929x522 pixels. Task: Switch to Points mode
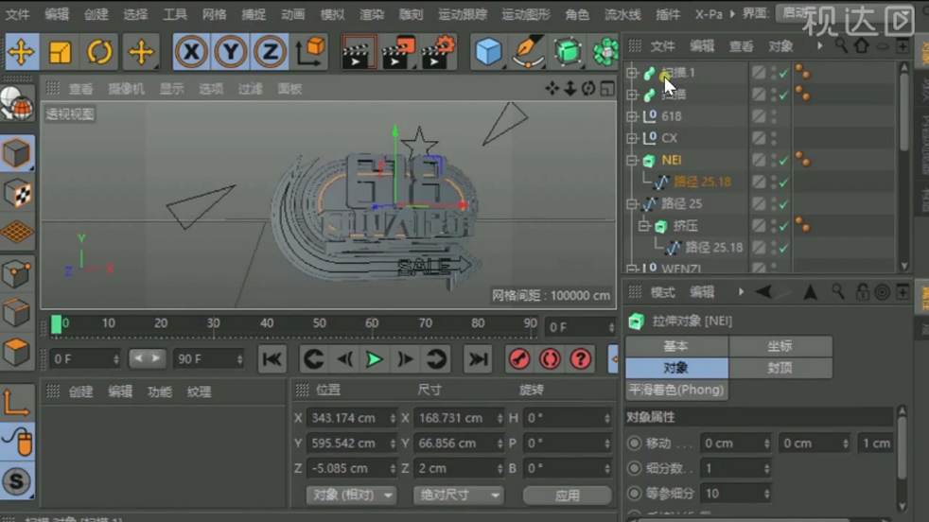click(17, 273)
